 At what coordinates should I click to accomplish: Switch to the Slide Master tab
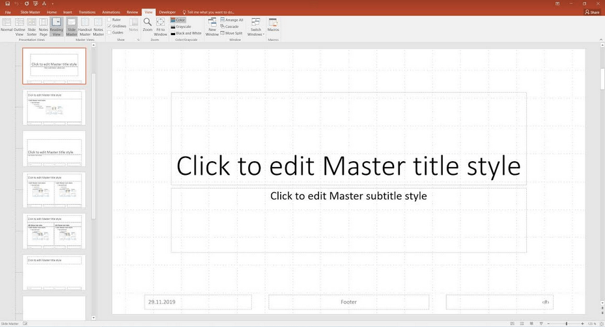[30, 12]
